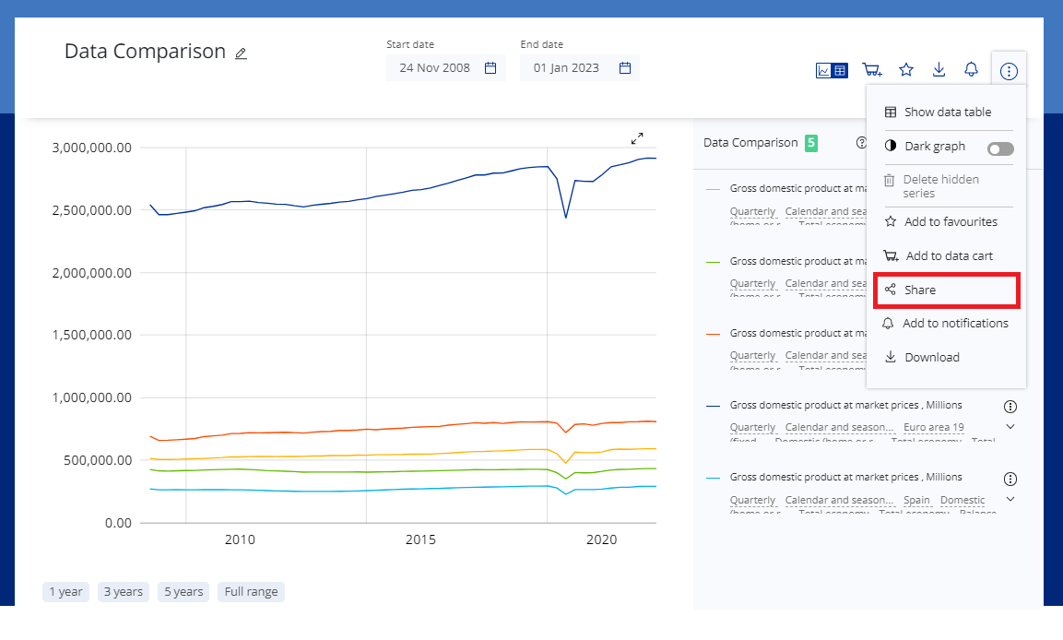
Task: Open the End date calendar picker
Action: click(624, 68)
